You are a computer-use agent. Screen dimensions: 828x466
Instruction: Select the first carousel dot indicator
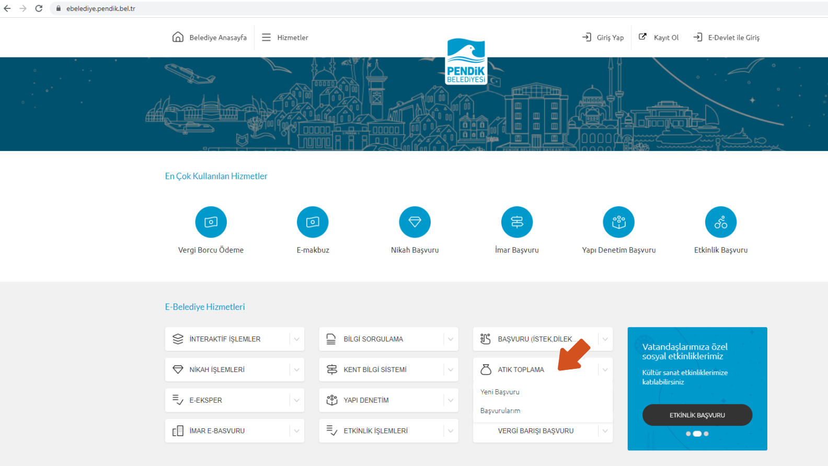click(x=688, y=434)
